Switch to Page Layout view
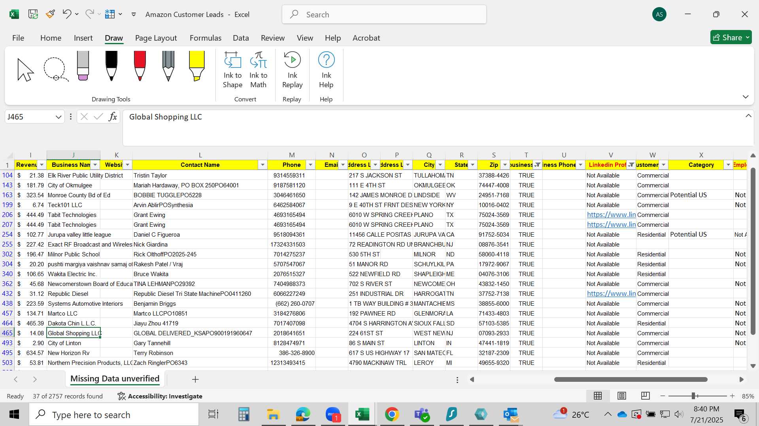The height and width of the screenshot is (426, 759). coord(621,396)
